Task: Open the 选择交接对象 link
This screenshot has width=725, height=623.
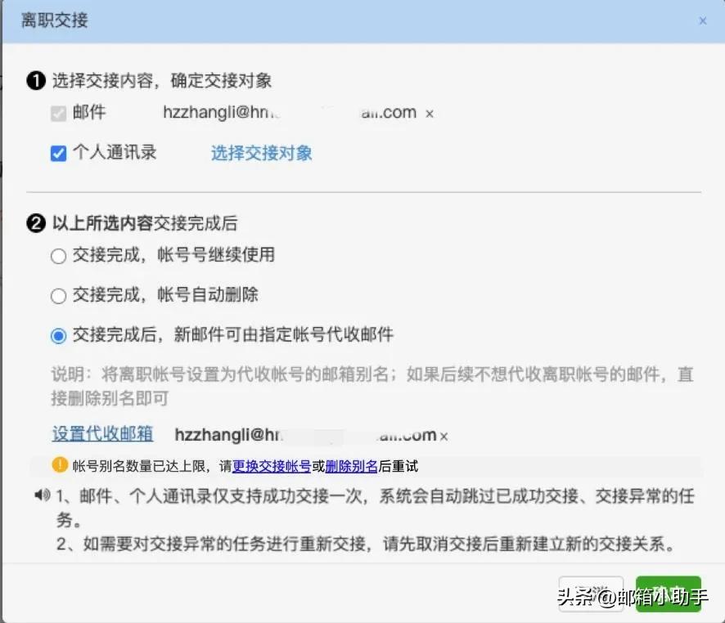Action: (260, 153)
